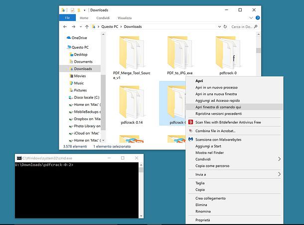Image resolution: width=304 pixels, height=225 pixels.
Task: Expand the Condividi submenu arrow
Action: pyautogui.click(x=279, y=159)
